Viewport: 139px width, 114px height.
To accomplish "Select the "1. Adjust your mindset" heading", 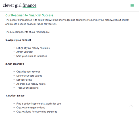I will (x=18, y=40).
